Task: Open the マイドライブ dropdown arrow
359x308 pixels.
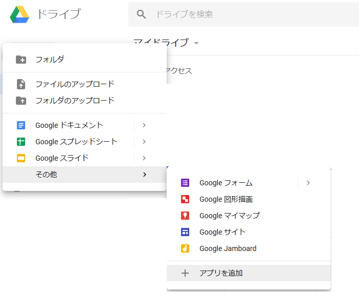Action: click(x=196, y=43)
